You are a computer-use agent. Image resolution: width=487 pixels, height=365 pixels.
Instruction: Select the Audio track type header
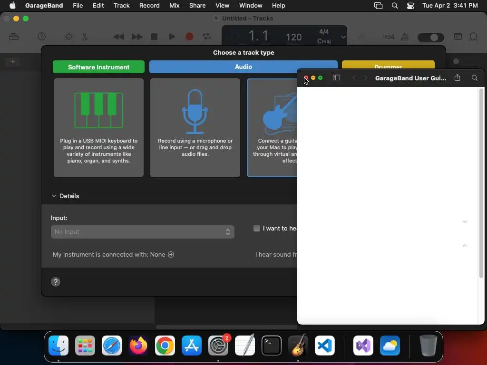[x=243, y=67]
